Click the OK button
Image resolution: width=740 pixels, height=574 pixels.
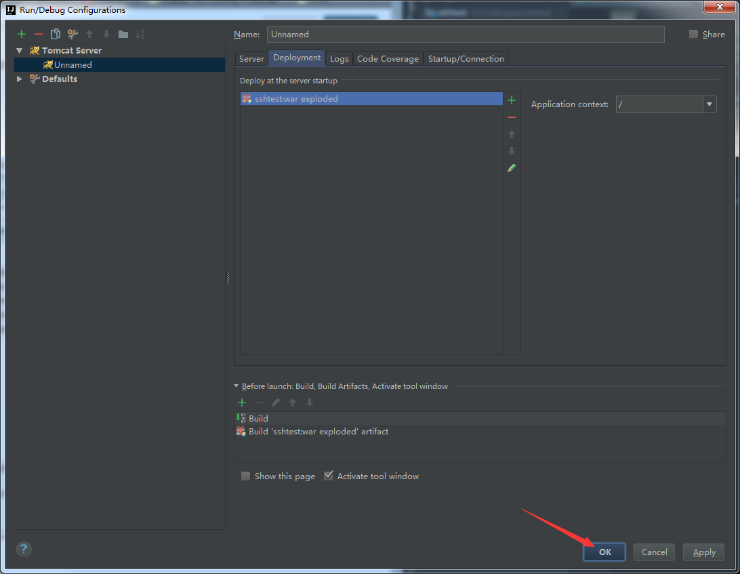point(604,552)
